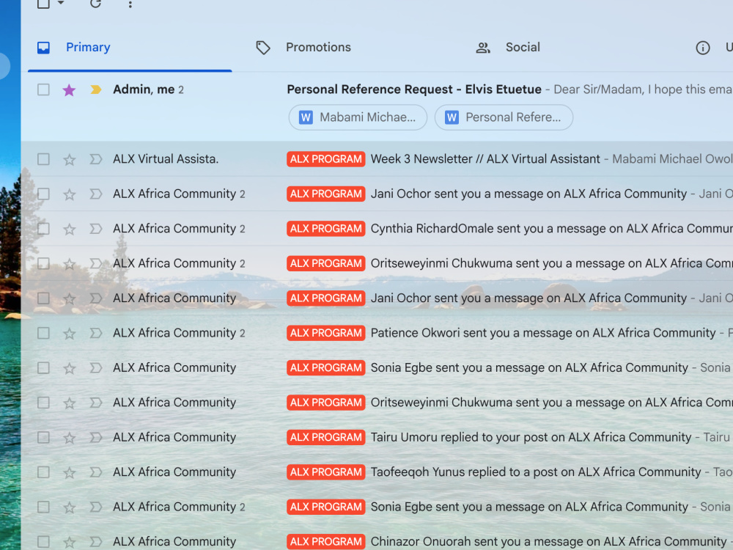This screenshot has height=550, width=733.
Task: Mark the Tairu Umoru email as important
Action: (x=96, y=437)
